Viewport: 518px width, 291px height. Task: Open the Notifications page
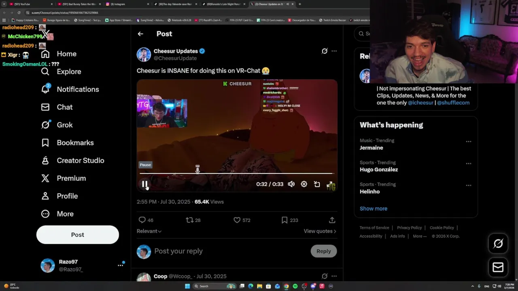[x=70, y=89]
